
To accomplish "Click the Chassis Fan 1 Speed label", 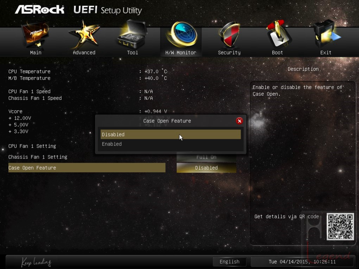I will point(35,98).
